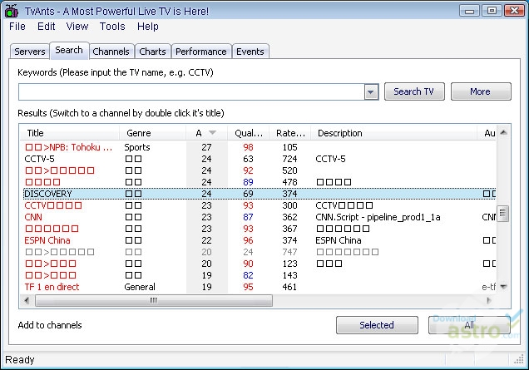Viewport: 529px width, 370px height.
Task: Open the View menu
Action: click(77, 27)
